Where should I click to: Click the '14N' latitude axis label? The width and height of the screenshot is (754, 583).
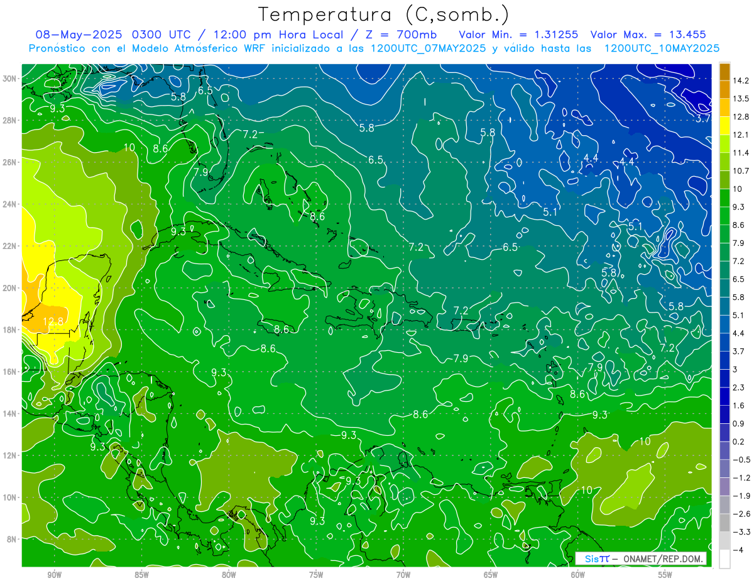coord(10,414)
